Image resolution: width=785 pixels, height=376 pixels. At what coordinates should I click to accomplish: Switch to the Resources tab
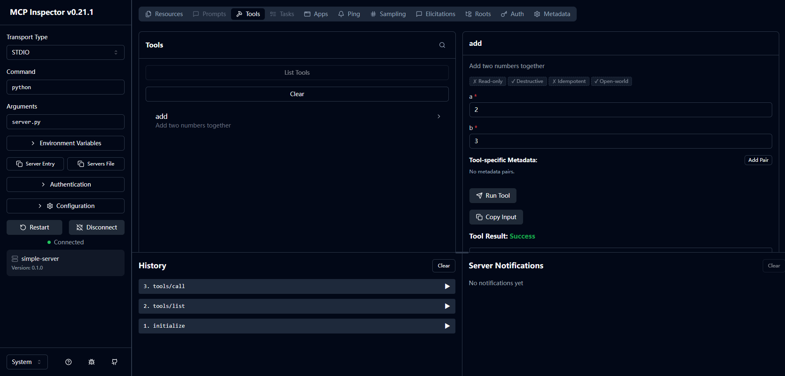(164, 14)
